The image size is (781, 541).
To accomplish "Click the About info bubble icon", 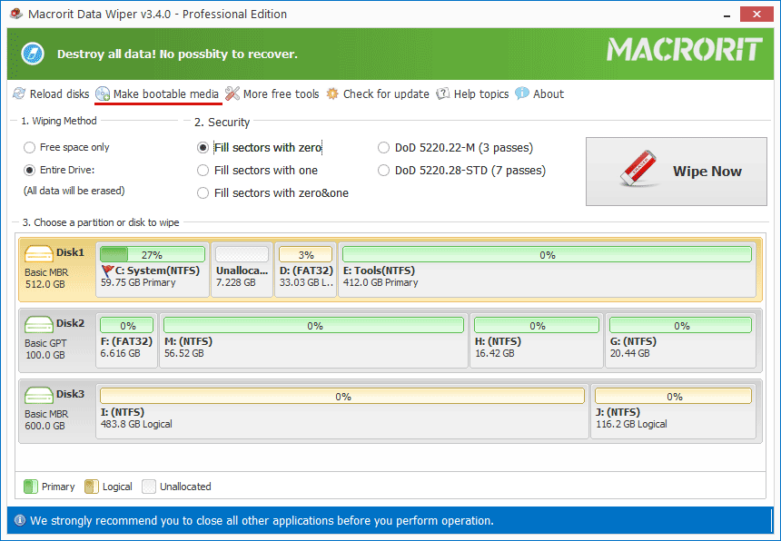I will 521,93.
